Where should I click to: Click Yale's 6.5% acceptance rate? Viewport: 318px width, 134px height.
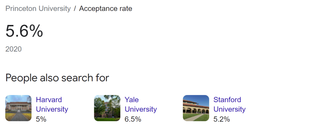[133, 119]
